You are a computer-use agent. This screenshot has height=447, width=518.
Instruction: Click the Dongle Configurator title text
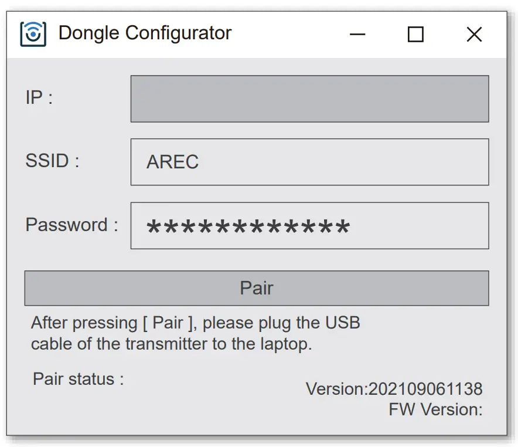point(145,33)
